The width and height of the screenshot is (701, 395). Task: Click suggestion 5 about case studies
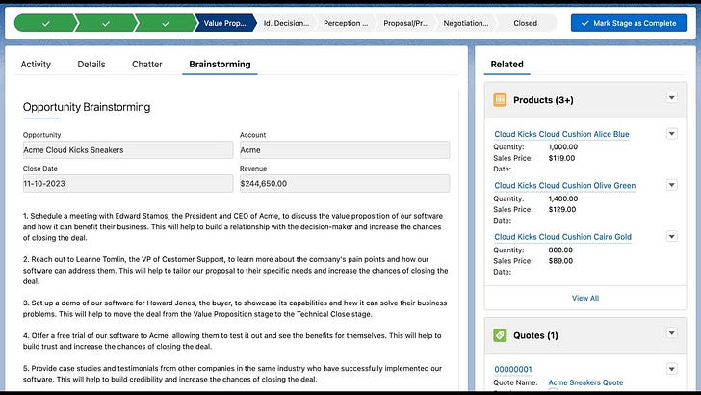[x=232, y=374]
